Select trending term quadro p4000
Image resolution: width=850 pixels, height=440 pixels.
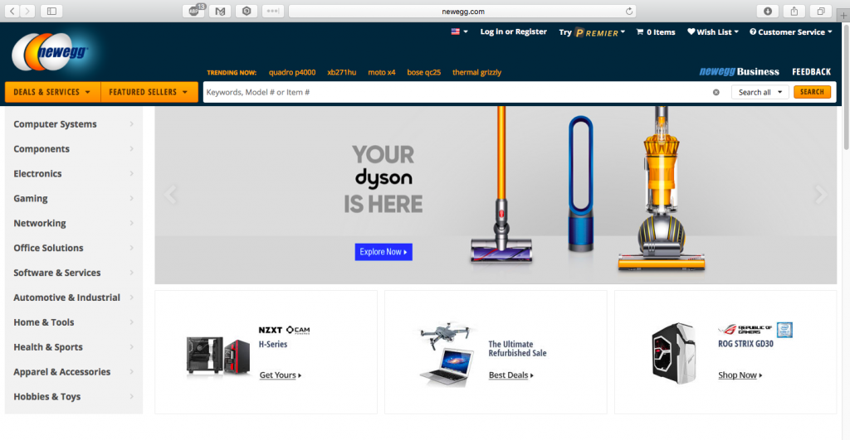pyautogui.click(x=292, y=73)
